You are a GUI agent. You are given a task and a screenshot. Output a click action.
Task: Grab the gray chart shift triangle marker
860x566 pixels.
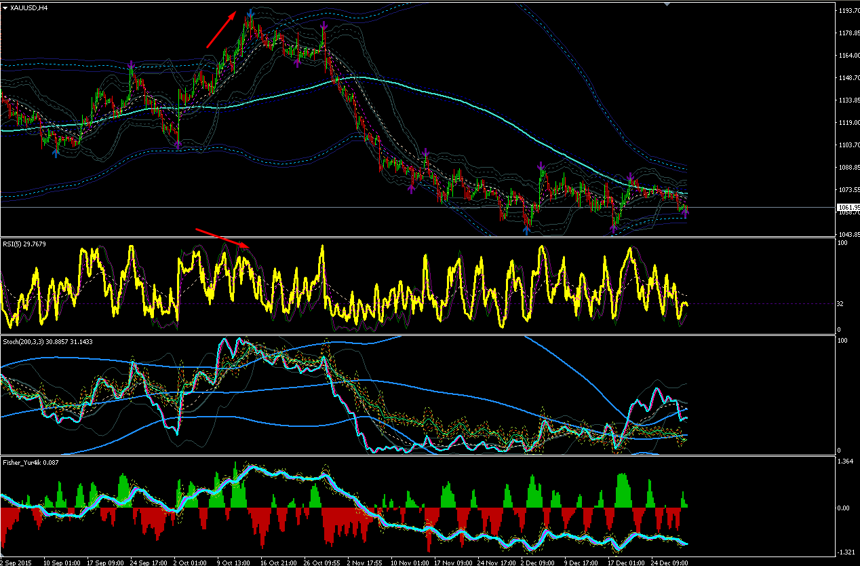pos(667,5)
